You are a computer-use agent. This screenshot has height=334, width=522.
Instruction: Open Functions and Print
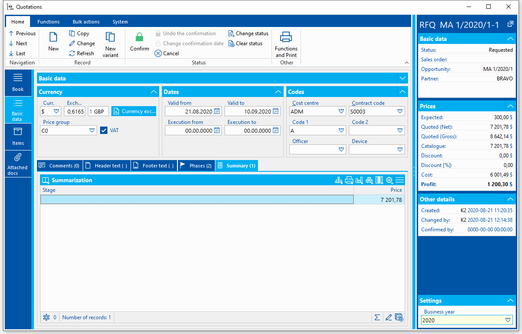tap(286, 44)
